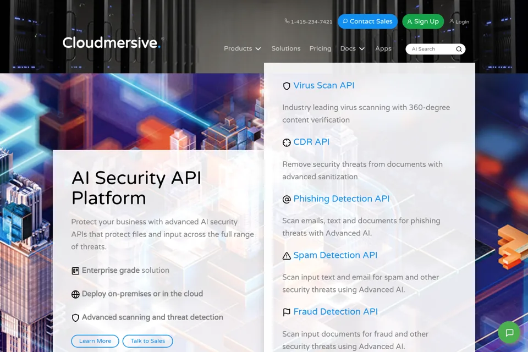Open the CDR API link

click(x=311, y=142)
